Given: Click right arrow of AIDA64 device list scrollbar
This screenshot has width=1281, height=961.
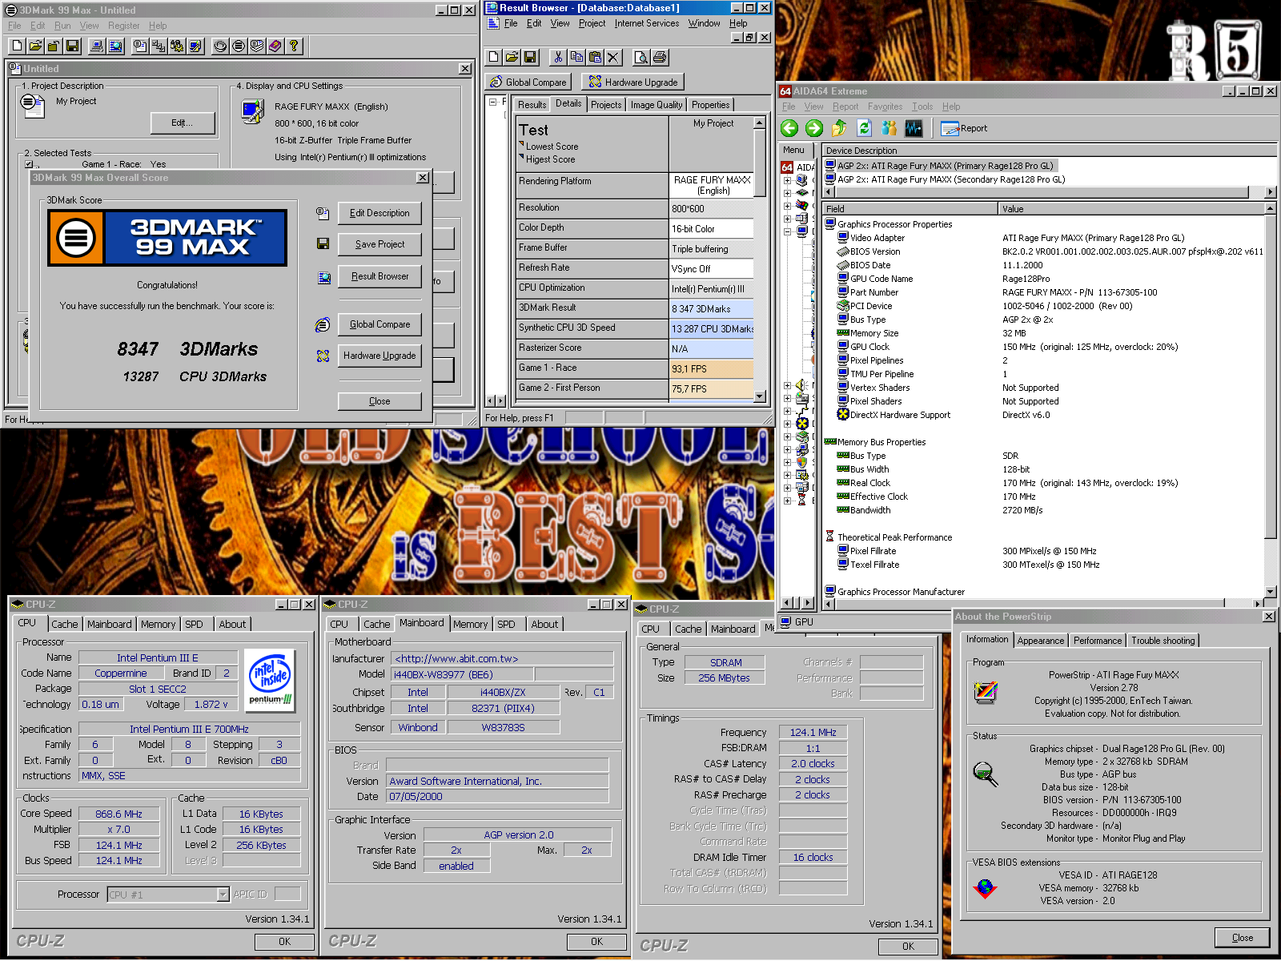Looking at the screenshot, I should click(1270, 192).
